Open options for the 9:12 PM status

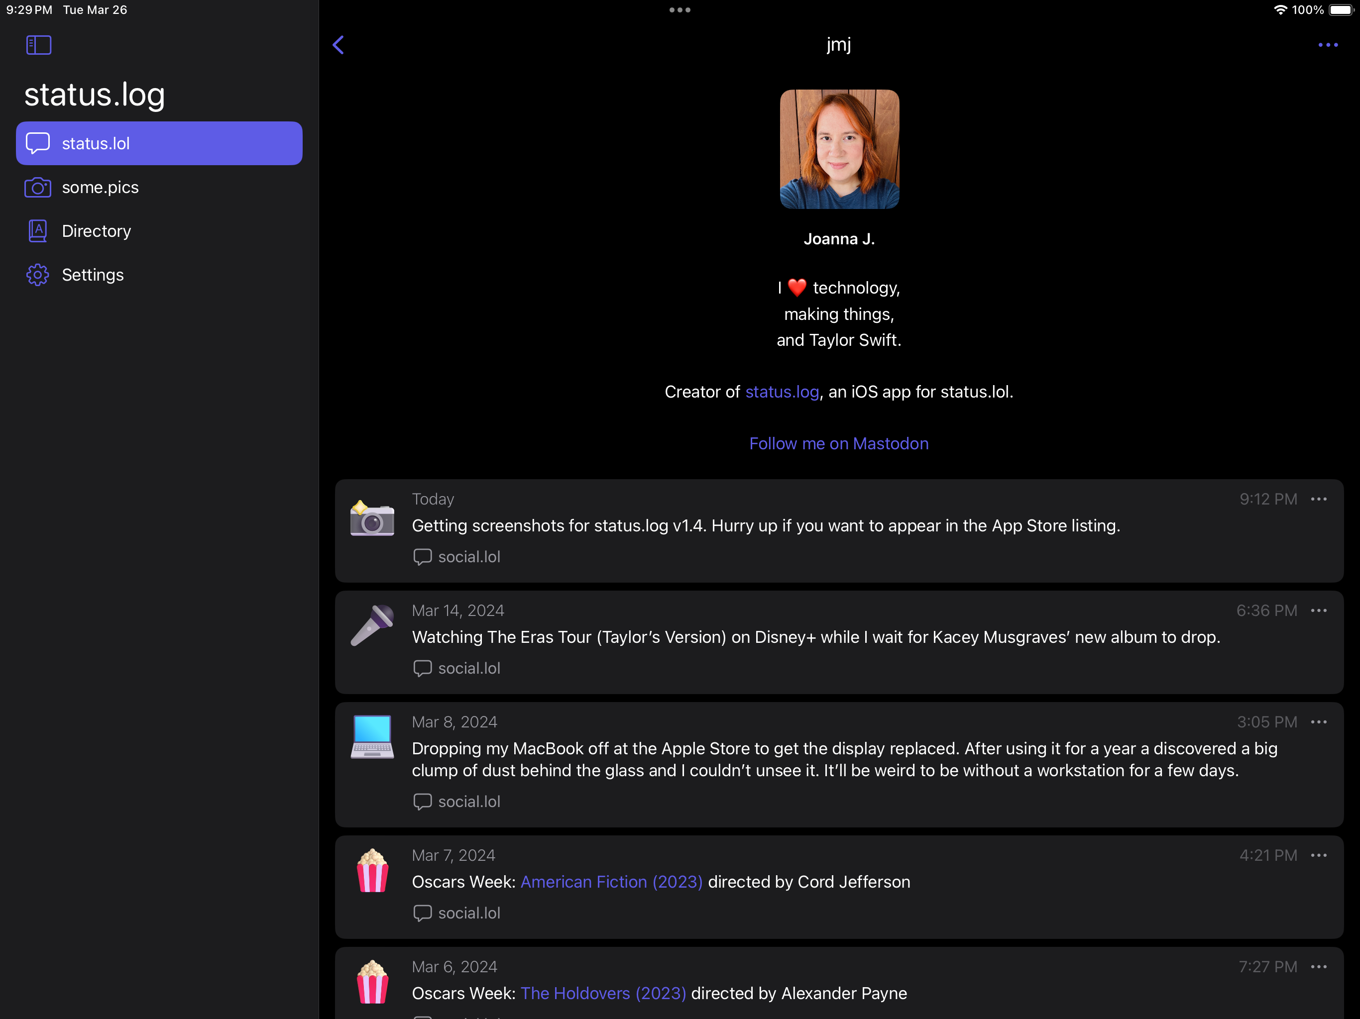(1318, 499)
